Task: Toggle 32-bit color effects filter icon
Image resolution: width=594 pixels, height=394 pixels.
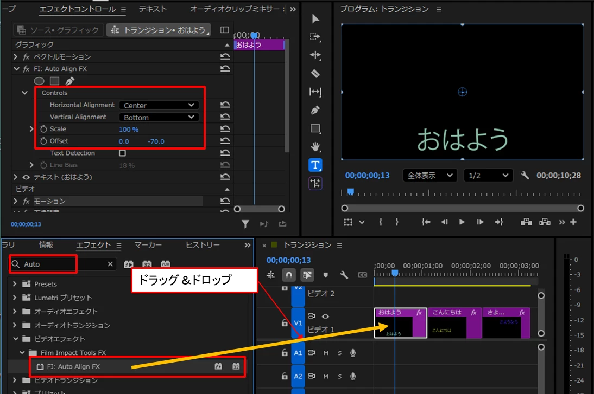Action: [147, 264]
